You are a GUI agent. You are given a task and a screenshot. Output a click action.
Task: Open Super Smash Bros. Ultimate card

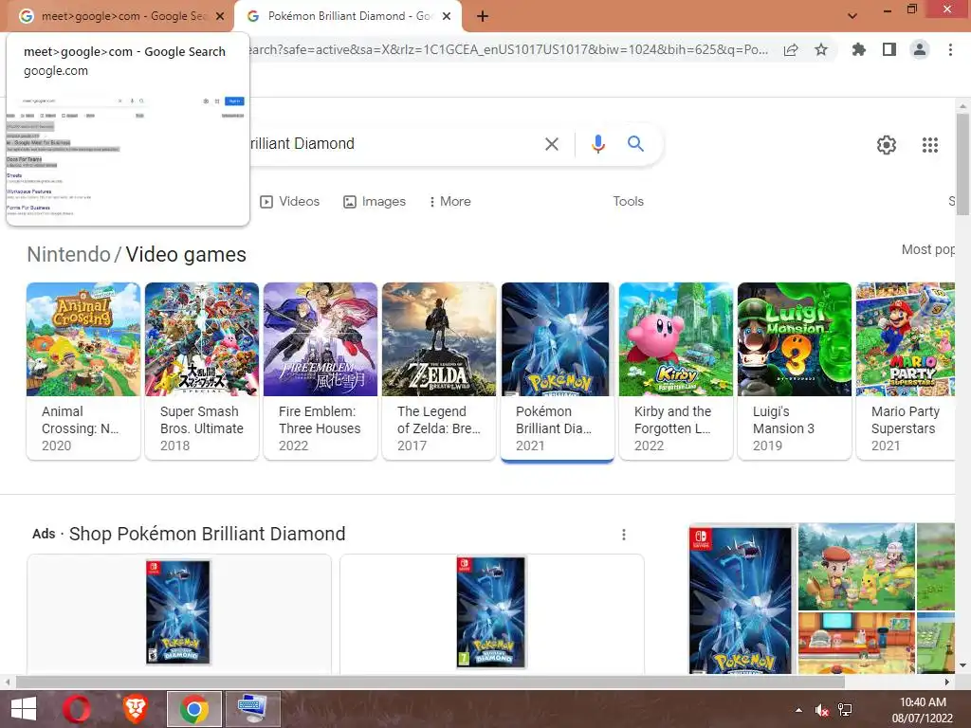[201, 371]
